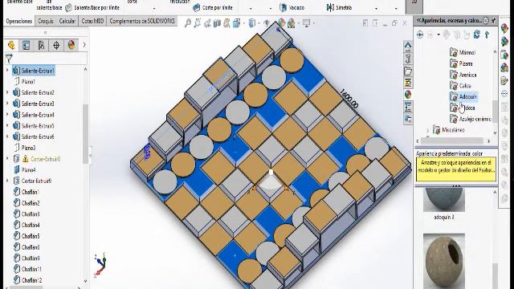The image size is (514, 289).
Task: Click the Refresh icon in Appearances panel
Action: point(476,35)
